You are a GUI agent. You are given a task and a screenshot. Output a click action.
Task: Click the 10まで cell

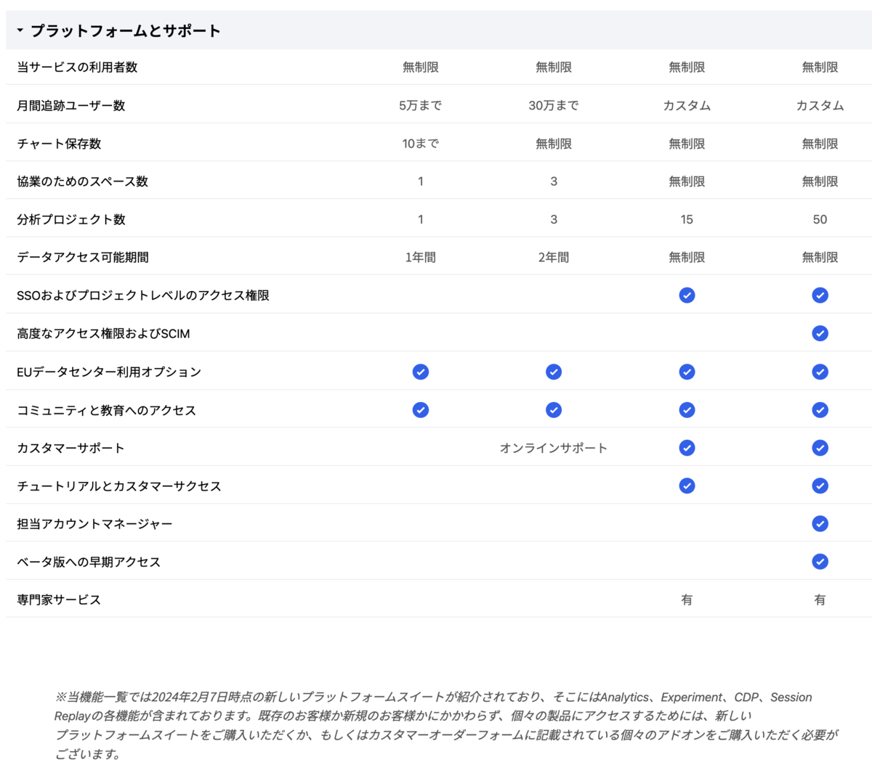point(420,144)
